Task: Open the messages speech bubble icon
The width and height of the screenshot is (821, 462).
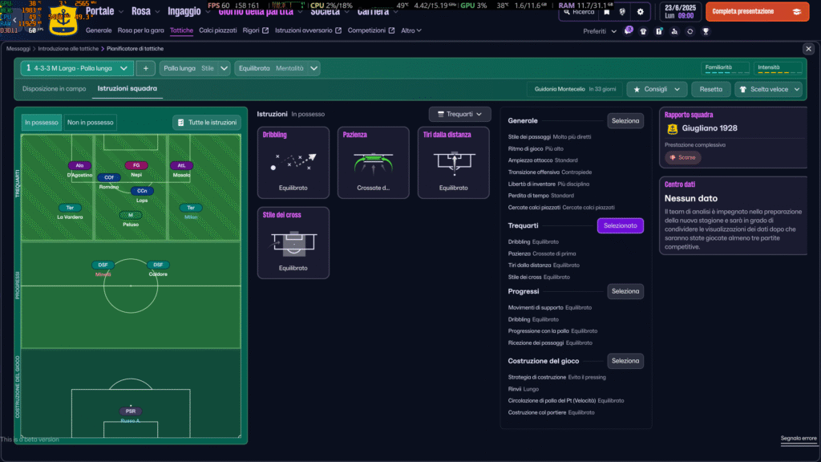Action: pyautogui.click(x=629, y=31)
